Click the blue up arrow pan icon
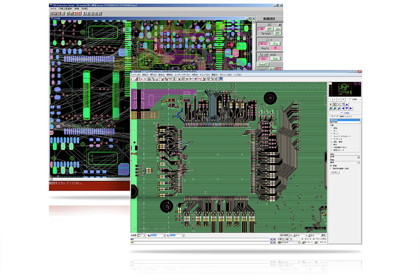 click(x=346, y=105)
